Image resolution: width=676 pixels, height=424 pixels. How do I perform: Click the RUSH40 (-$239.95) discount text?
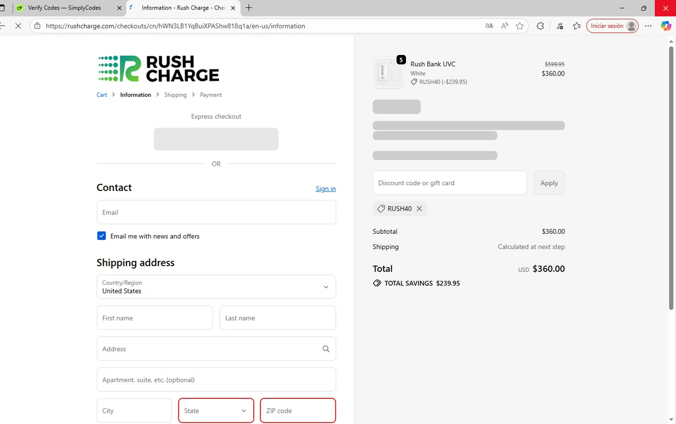pos(443,82)
